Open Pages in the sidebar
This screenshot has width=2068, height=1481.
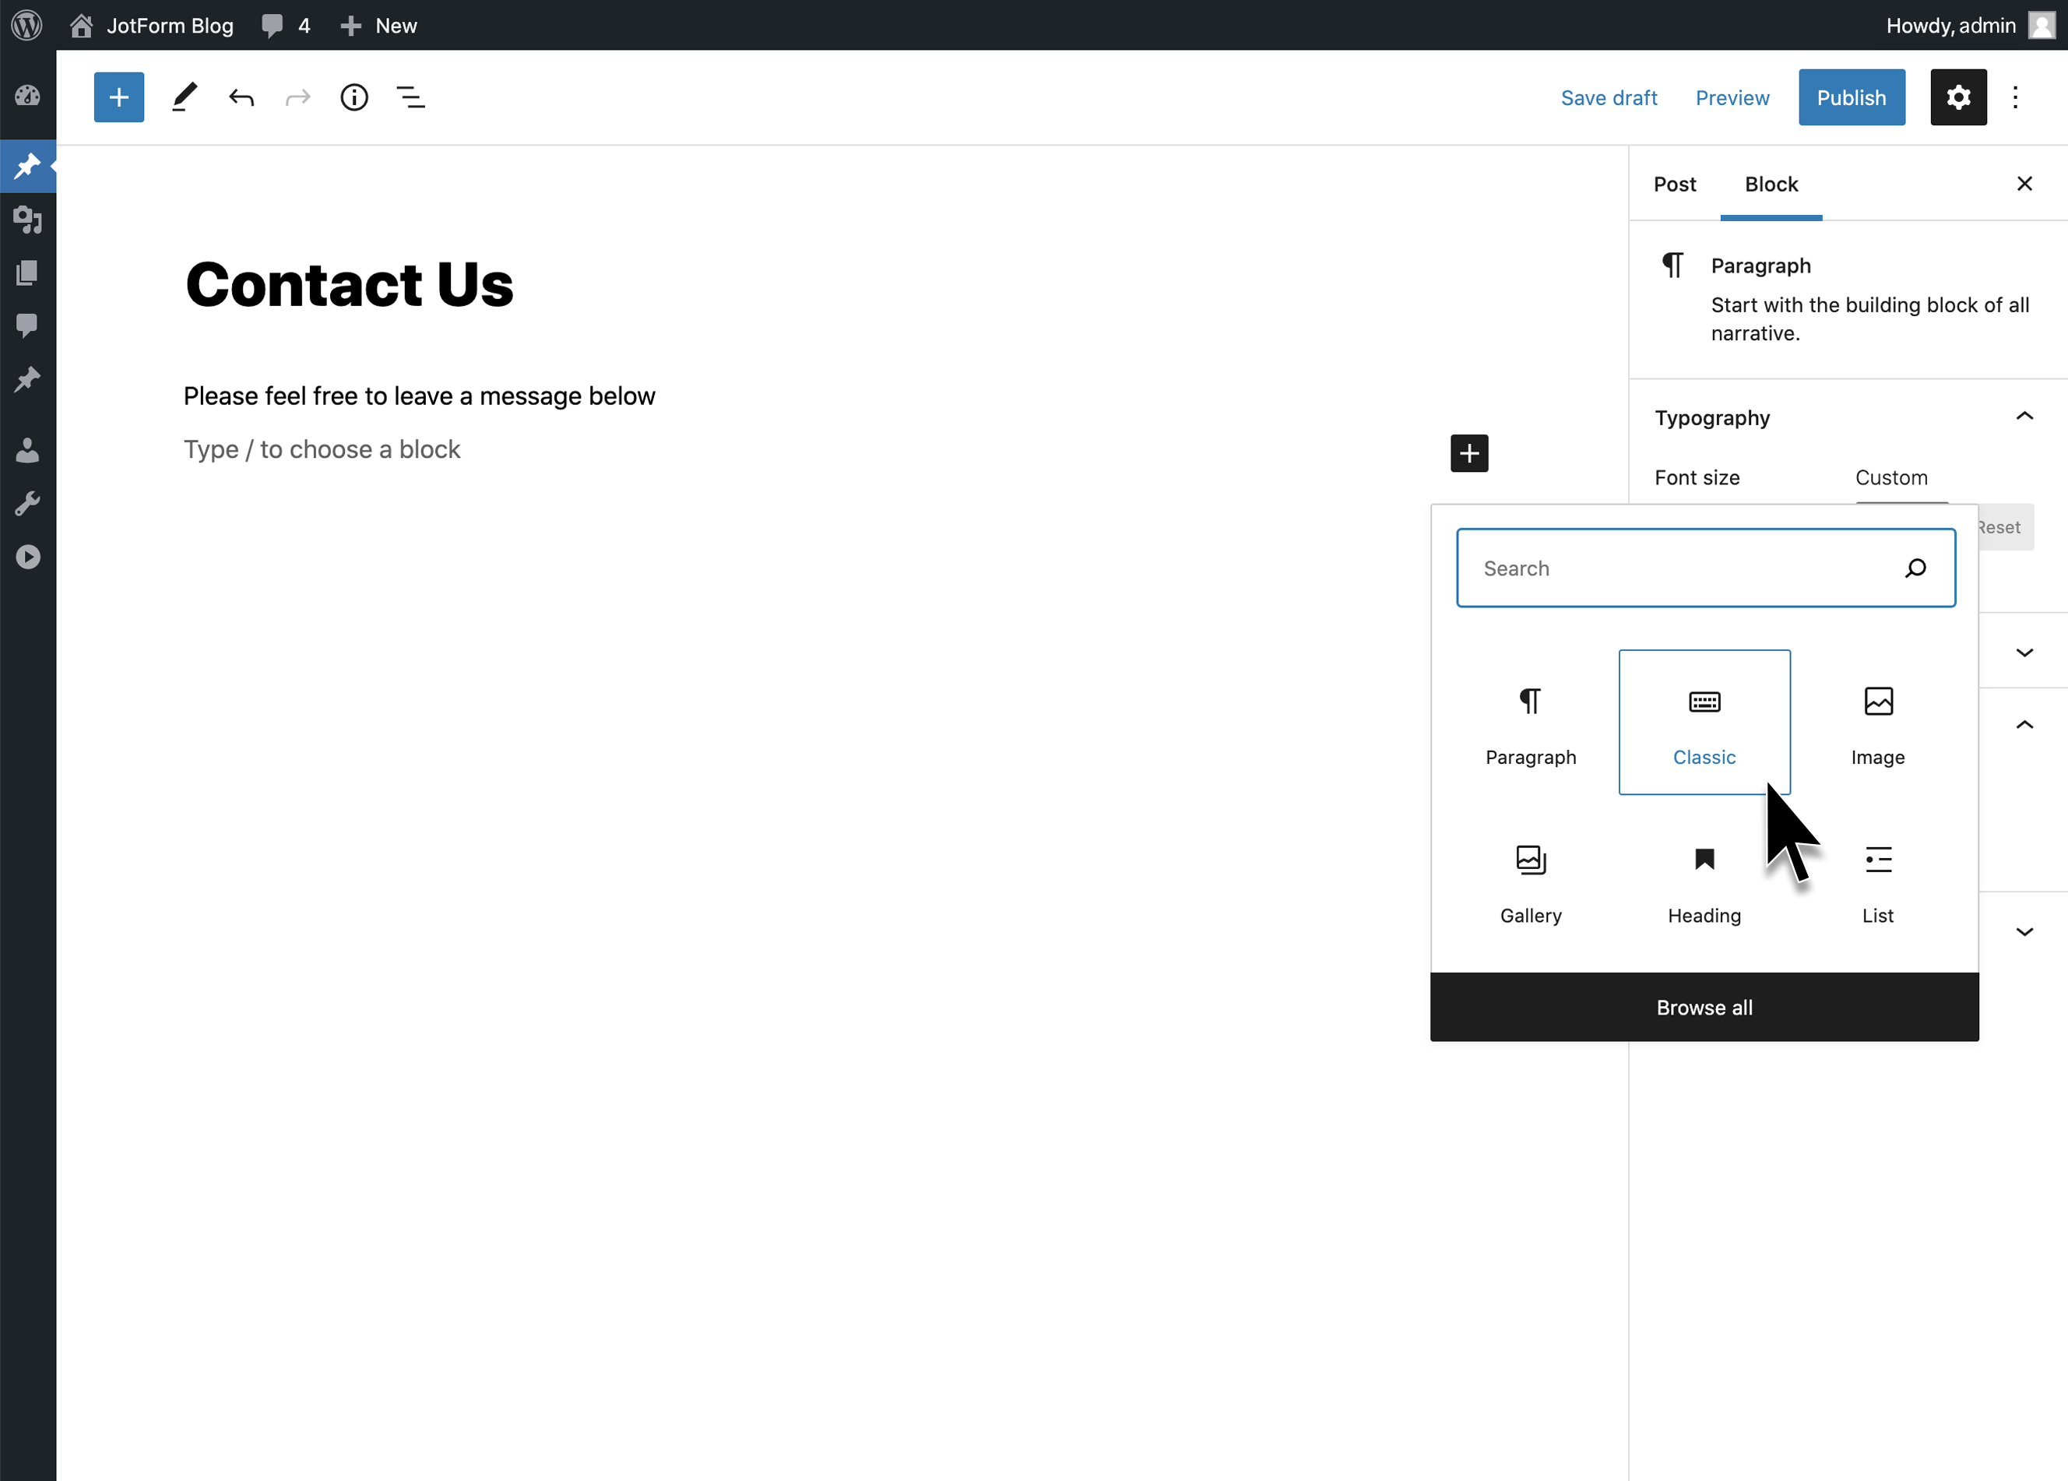(27, 272)
